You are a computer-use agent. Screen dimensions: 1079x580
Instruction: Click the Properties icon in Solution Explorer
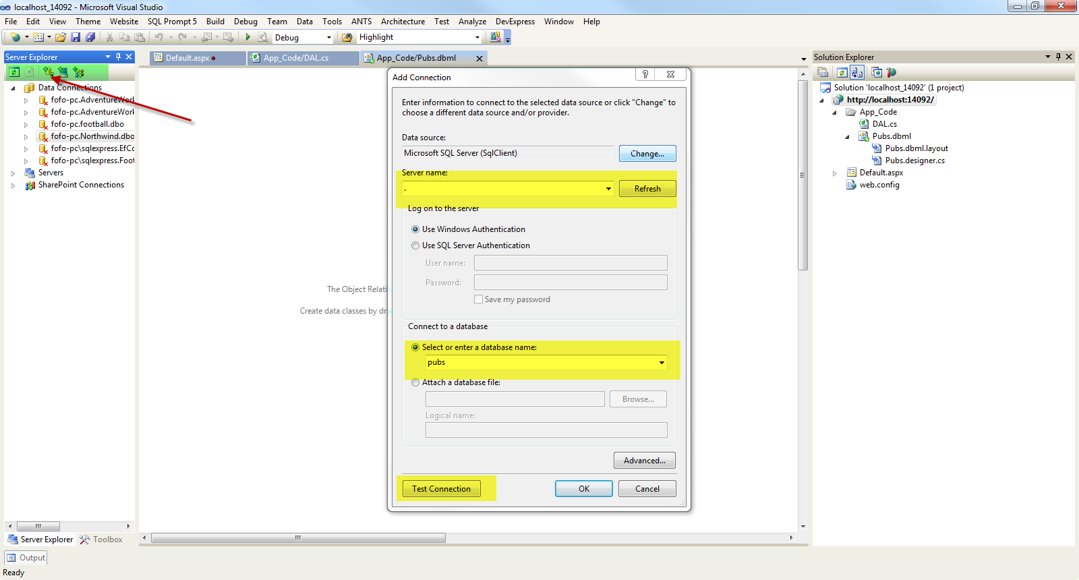click(x=823, y=72)
